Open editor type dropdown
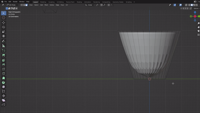The height and width of the screenshot is (113, 200). pos(3,5)
